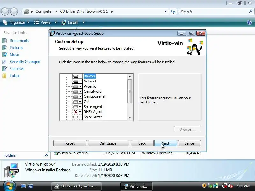Open Disk Usage dialog

tap(108, 143)
